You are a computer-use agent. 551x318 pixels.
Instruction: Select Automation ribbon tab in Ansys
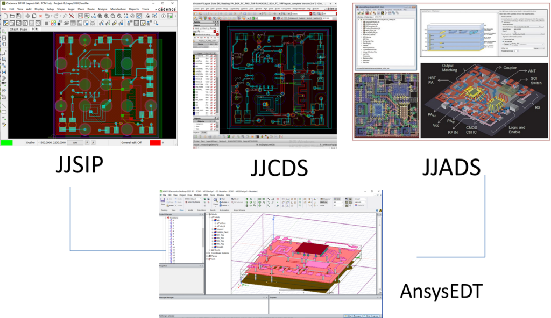tap(224, 210)
